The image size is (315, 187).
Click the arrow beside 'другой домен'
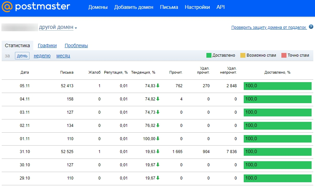76,28
